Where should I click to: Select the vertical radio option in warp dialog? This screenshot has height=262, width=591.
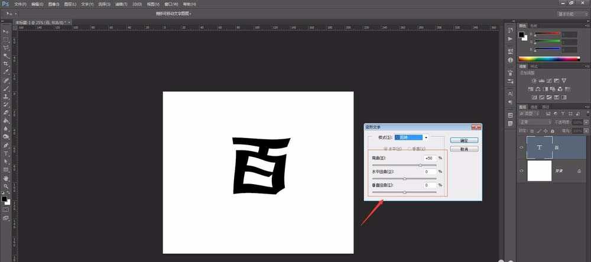click(x=410, y=149)
